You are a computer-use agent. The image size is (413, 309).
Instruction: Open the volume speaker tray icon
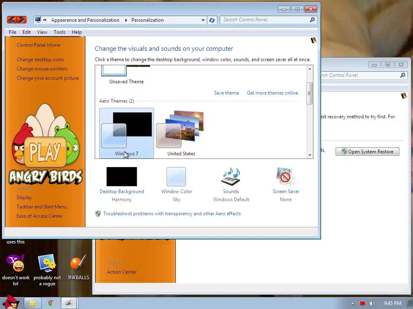tap(372, 303)
